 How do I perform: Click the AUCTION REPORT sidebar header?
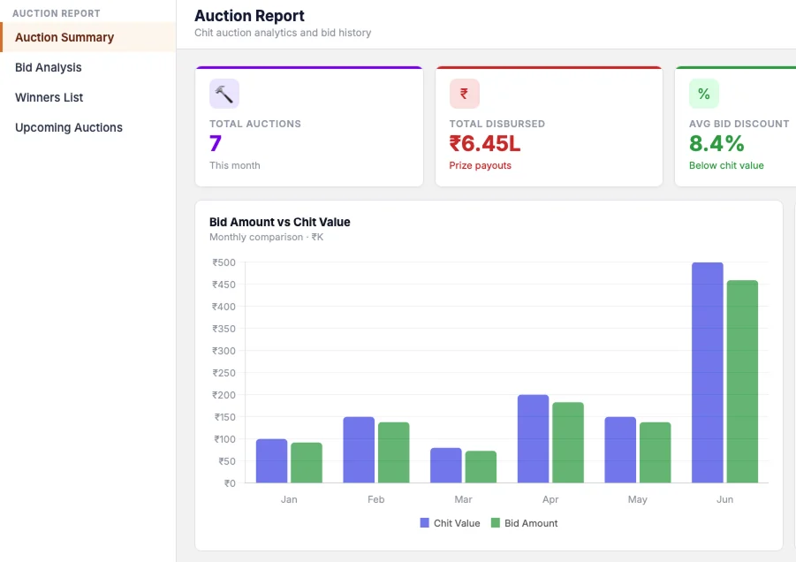pyautogui.click(x=57, y=14)
